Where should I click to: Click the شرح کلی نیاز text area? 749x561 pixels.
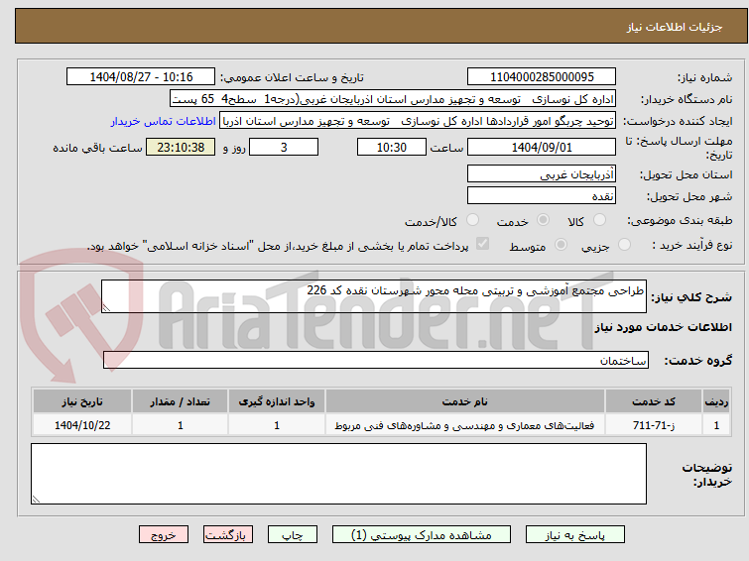point(374,296)
